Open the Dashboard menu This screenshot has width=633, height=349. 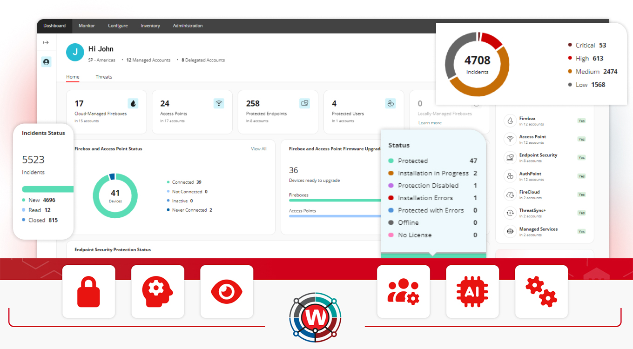coord(54,26)
